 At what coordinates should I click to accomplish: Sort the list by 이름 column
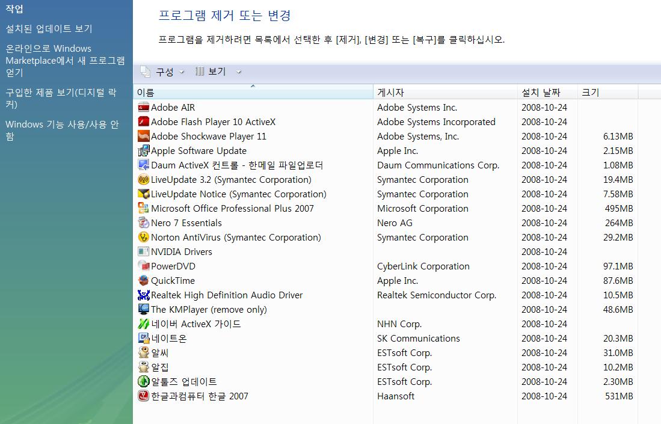[x=253, y=92]
